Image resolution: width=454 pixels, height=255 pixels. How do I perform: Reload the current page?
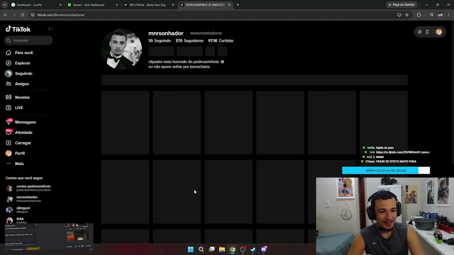click(22, 15)
